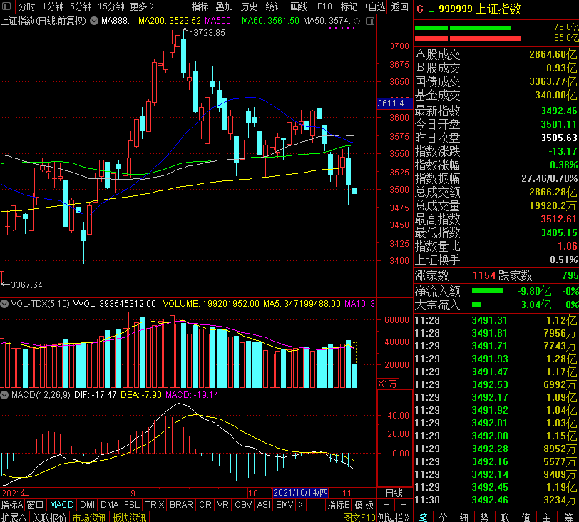Toggle the panel layout icon near MA50

coord(369,21)
